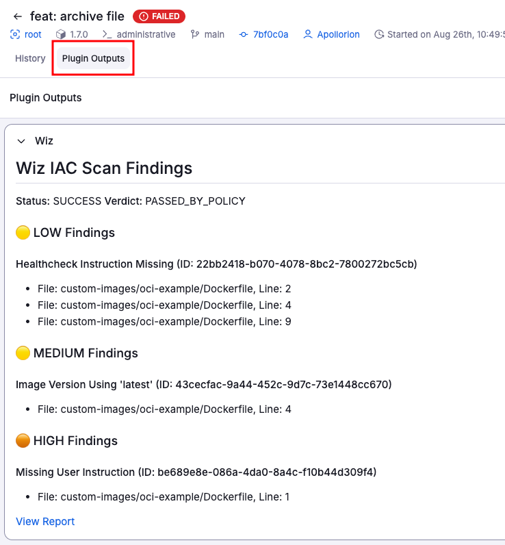Click the 1.7.0 version label

pyautogui.click(x=79, y=34)
